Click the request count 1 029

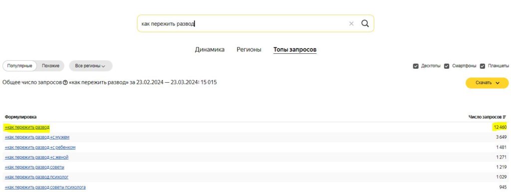coord(501,178)
